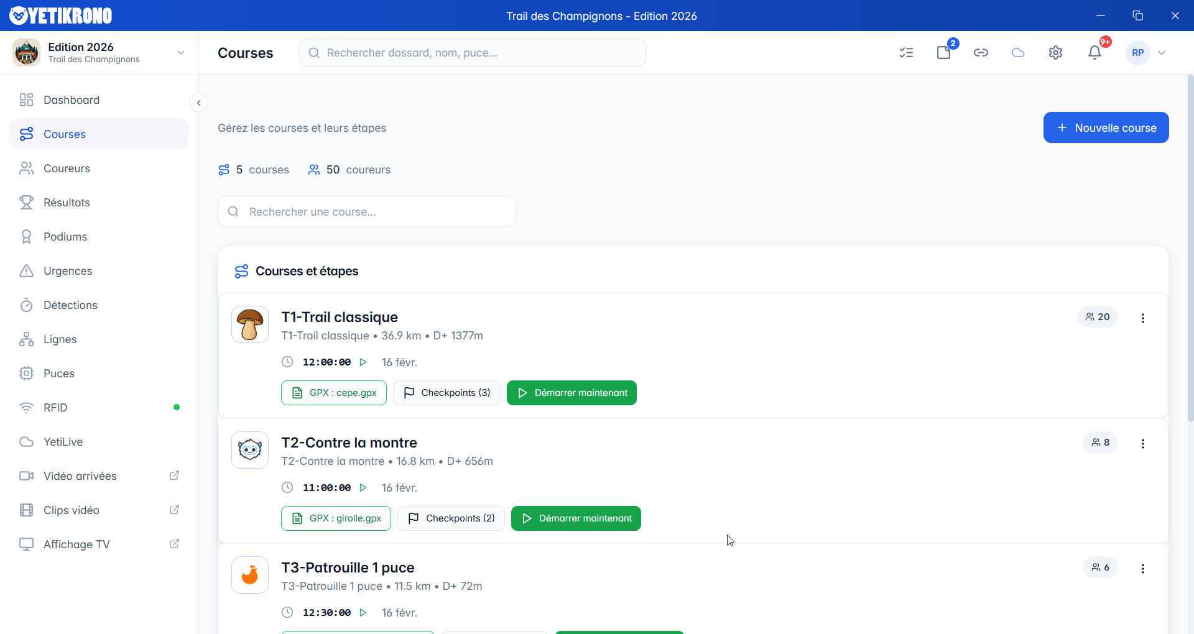Click the mushroom thumbnail of T1-Trail classique
The height and width of the screenshot is (634, 1194).
pos(250,324)
